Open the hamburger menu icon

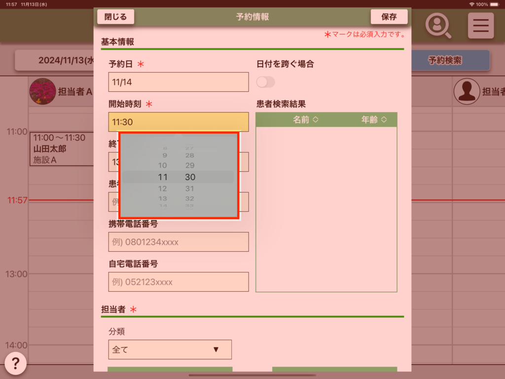(480, 25)
